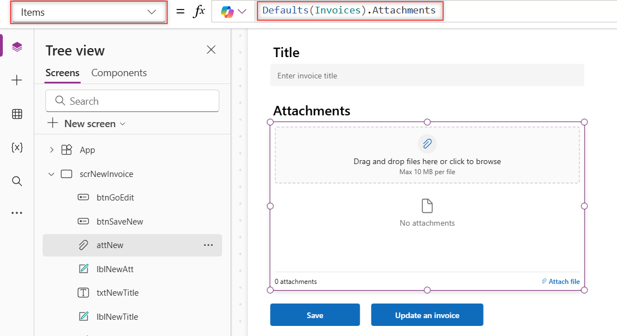Click the No attachments text
The height and width of the screenshot is (336, 617).
tap(427, 223)
